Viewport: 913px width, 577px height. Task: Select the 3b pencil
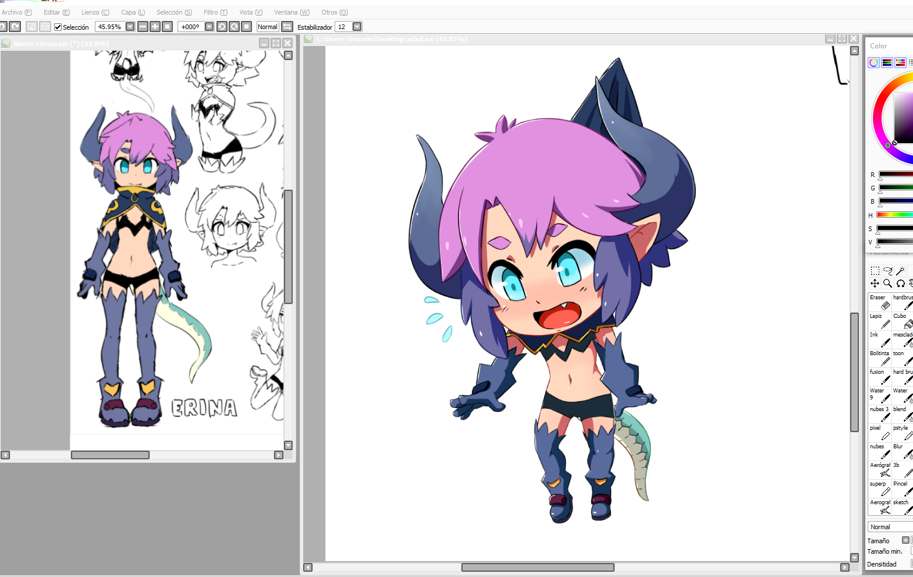point(903,469)
